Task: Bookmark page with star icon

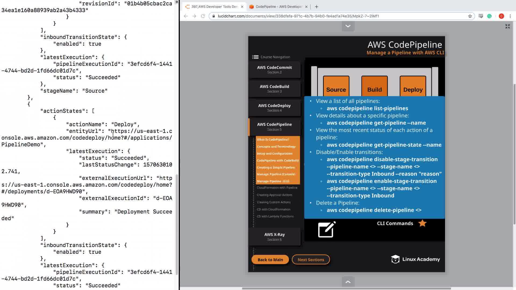Action: (470, 16)
